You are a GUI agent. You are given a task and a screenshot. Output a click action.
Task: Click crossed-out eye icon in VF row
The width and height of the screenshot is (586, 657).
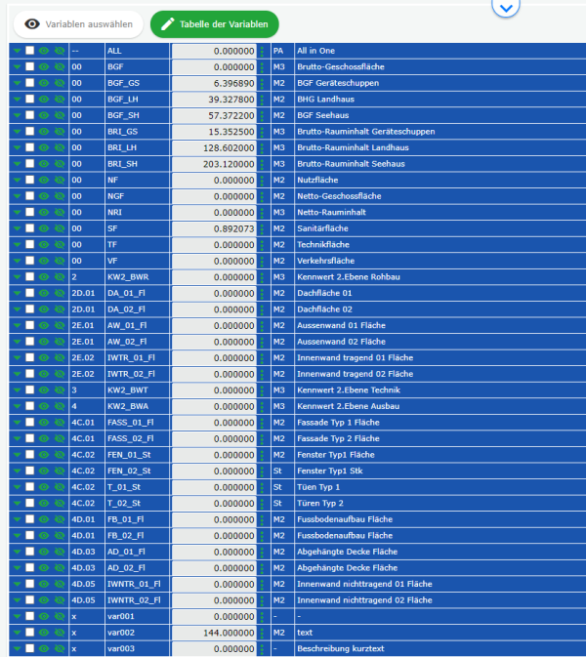pos(60,261)
